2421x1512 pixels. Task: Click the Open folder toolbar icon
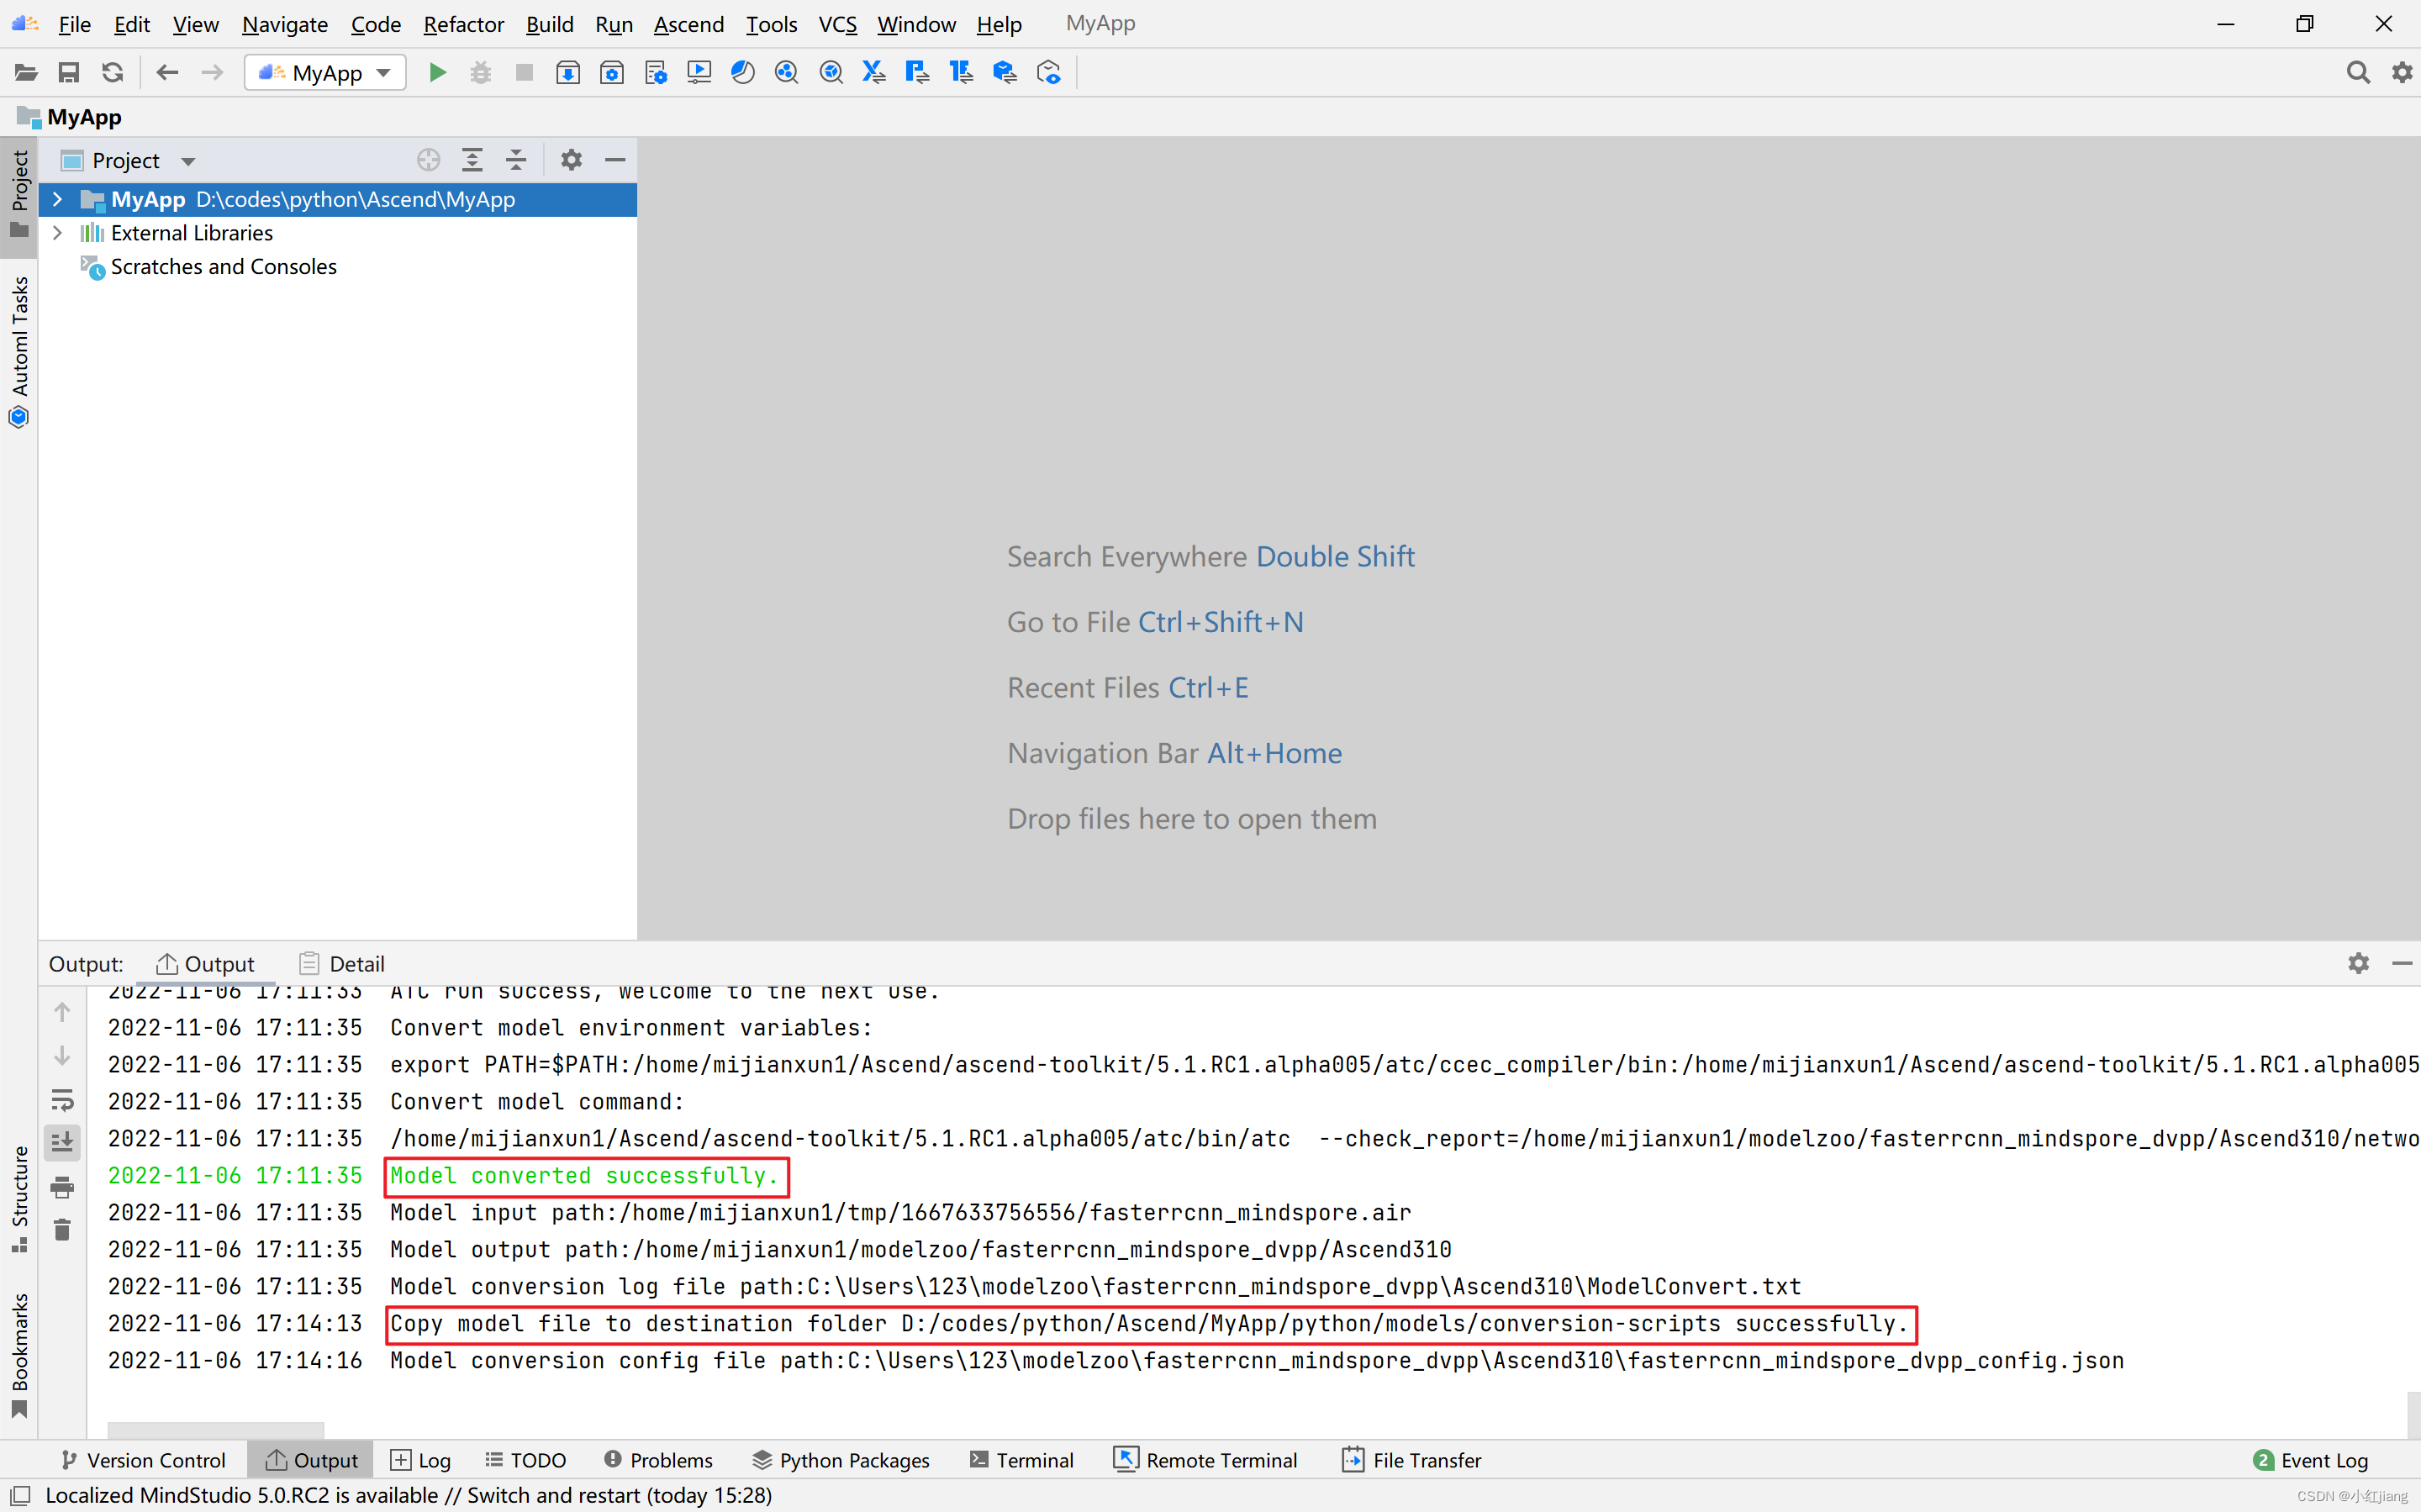pyautogui.click(x=26, y=73)
